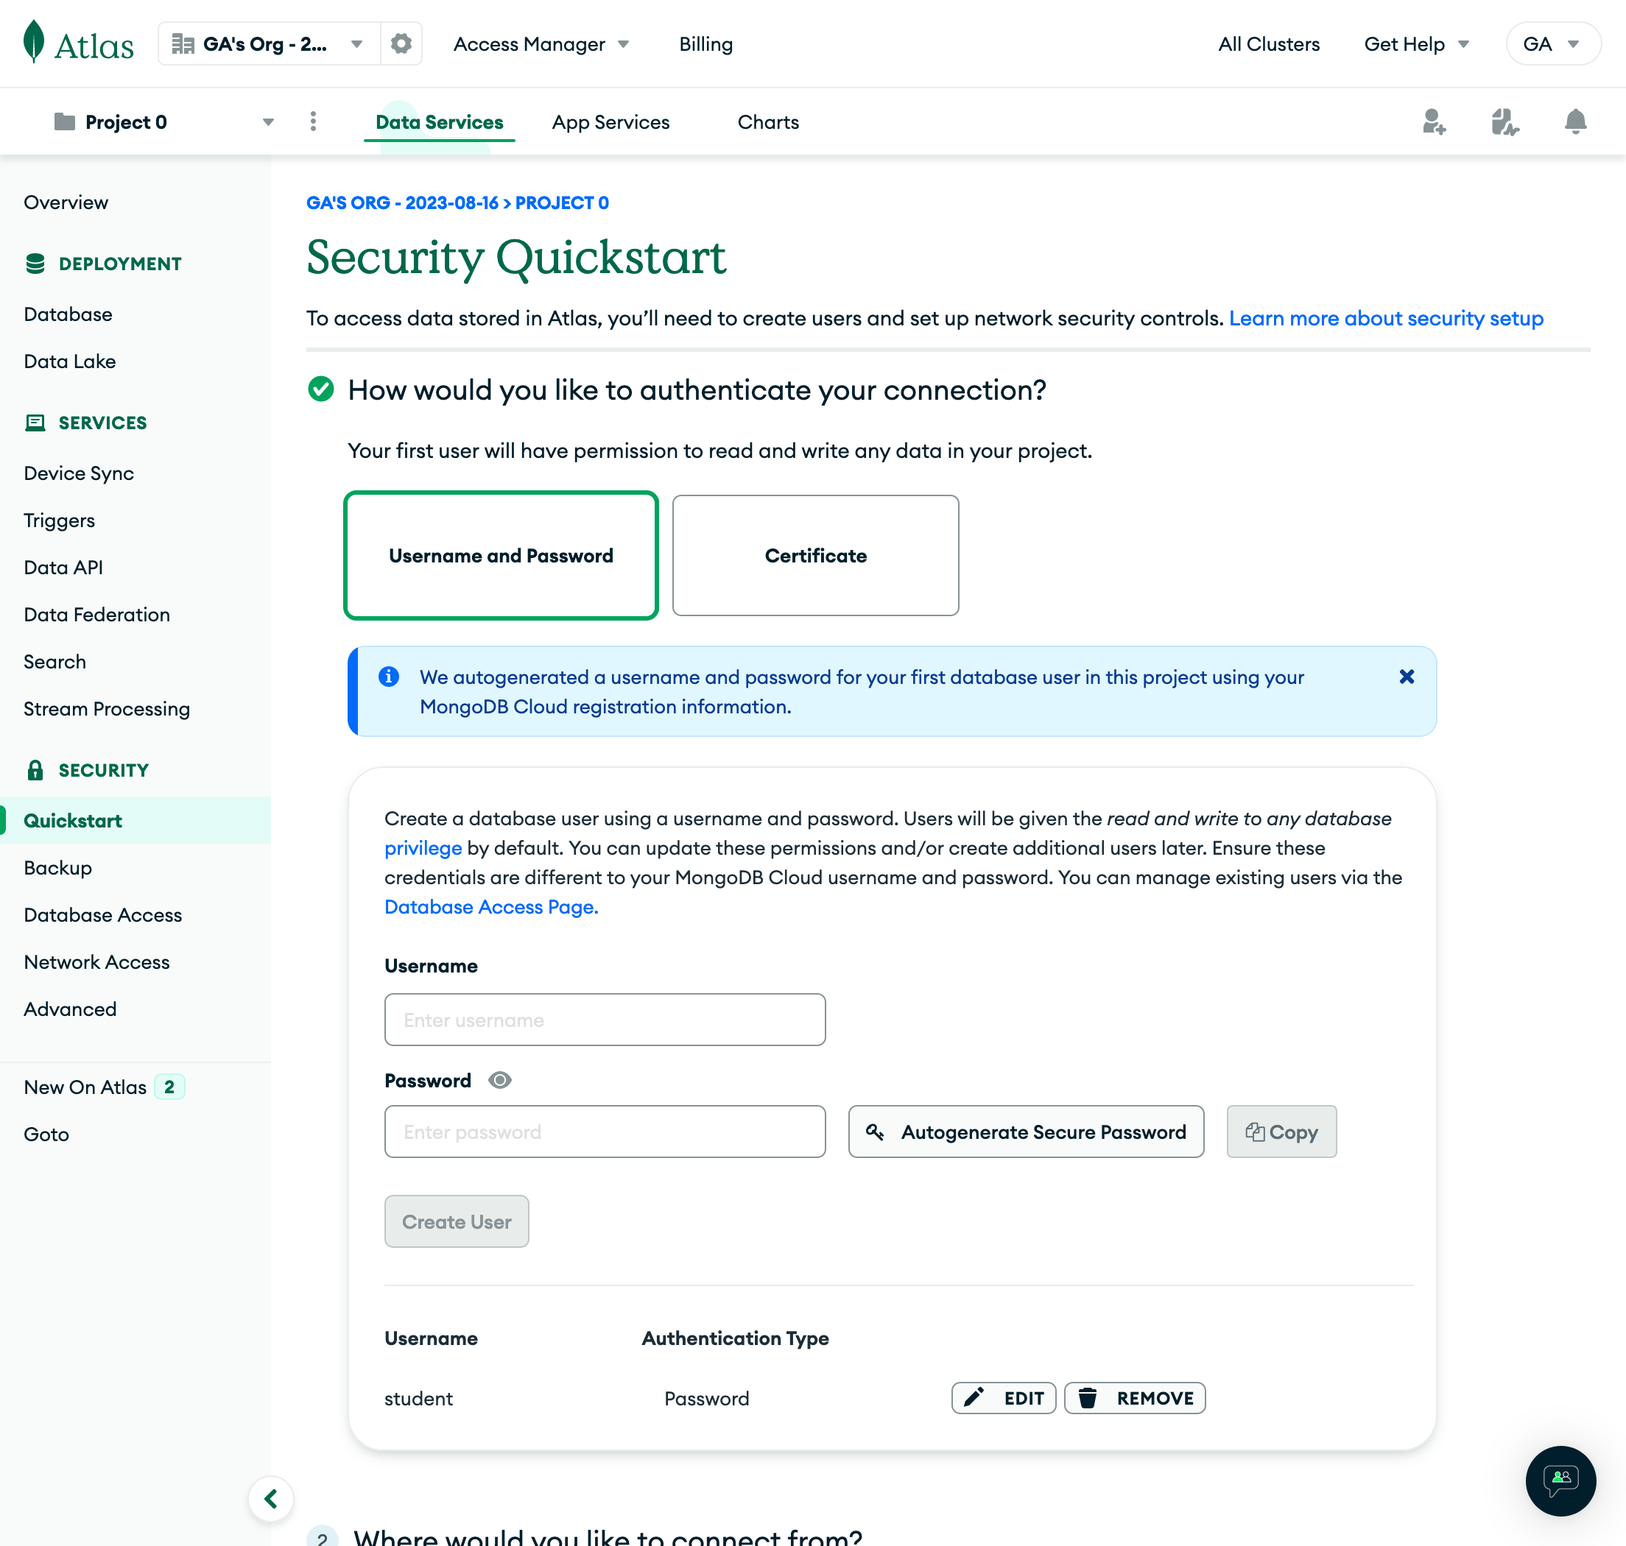Collapse the sidebar with chevron button
This screenshot has height=1546, width=1626.
tap(271, 1498)
